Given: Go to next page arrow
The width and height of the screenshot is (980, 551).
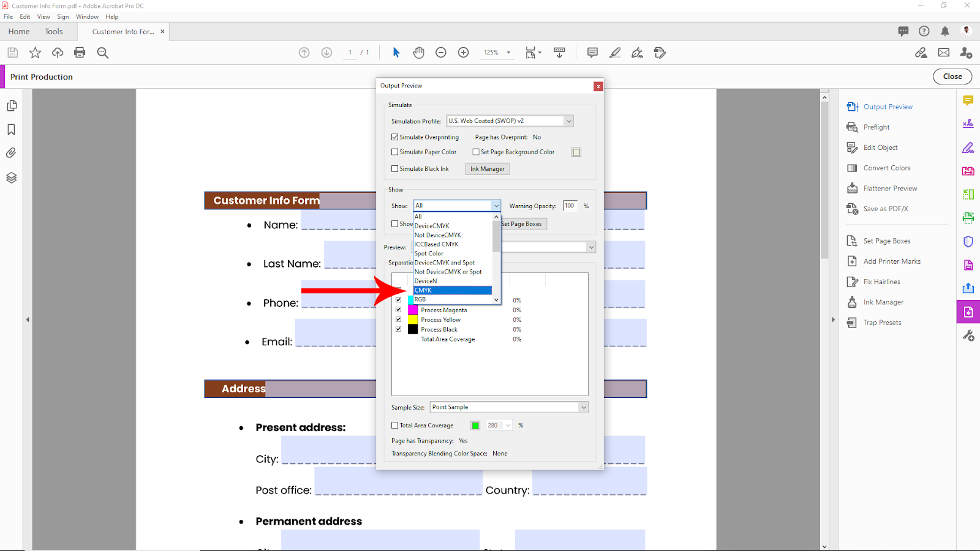Looking at the screenshot, I should [x=326, y=53].
